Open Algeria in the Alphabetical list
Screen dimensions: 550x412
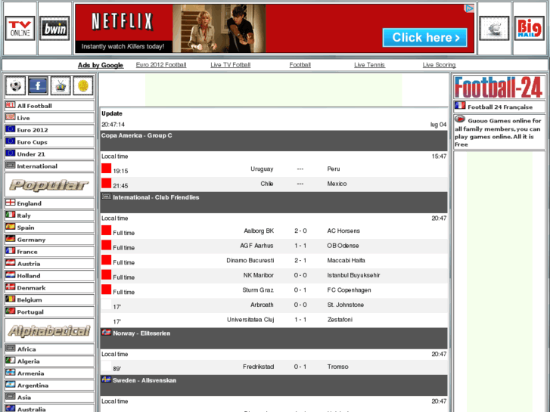pos(49,361)
